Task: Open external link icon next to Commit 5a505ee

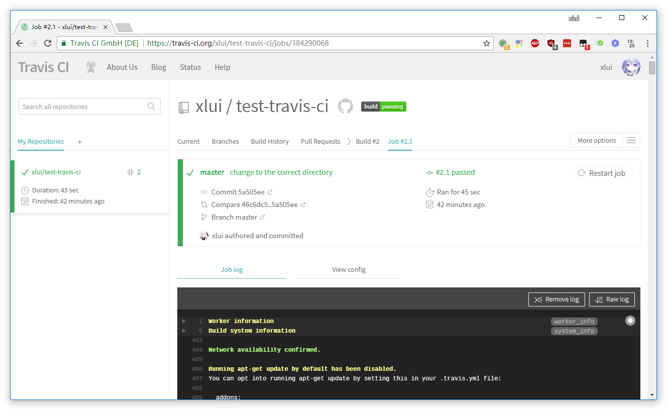Action: click(x=270, y=192)
